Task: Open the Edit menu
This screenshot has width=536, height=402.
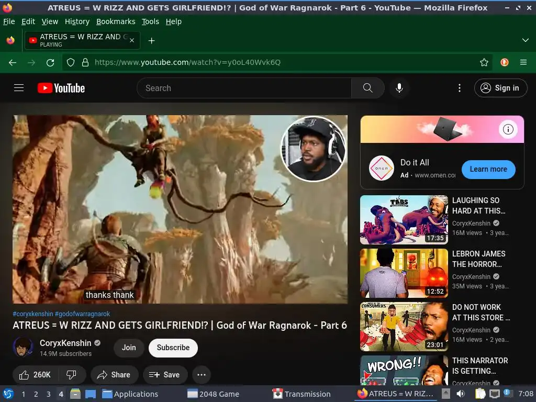Action: 28,21
